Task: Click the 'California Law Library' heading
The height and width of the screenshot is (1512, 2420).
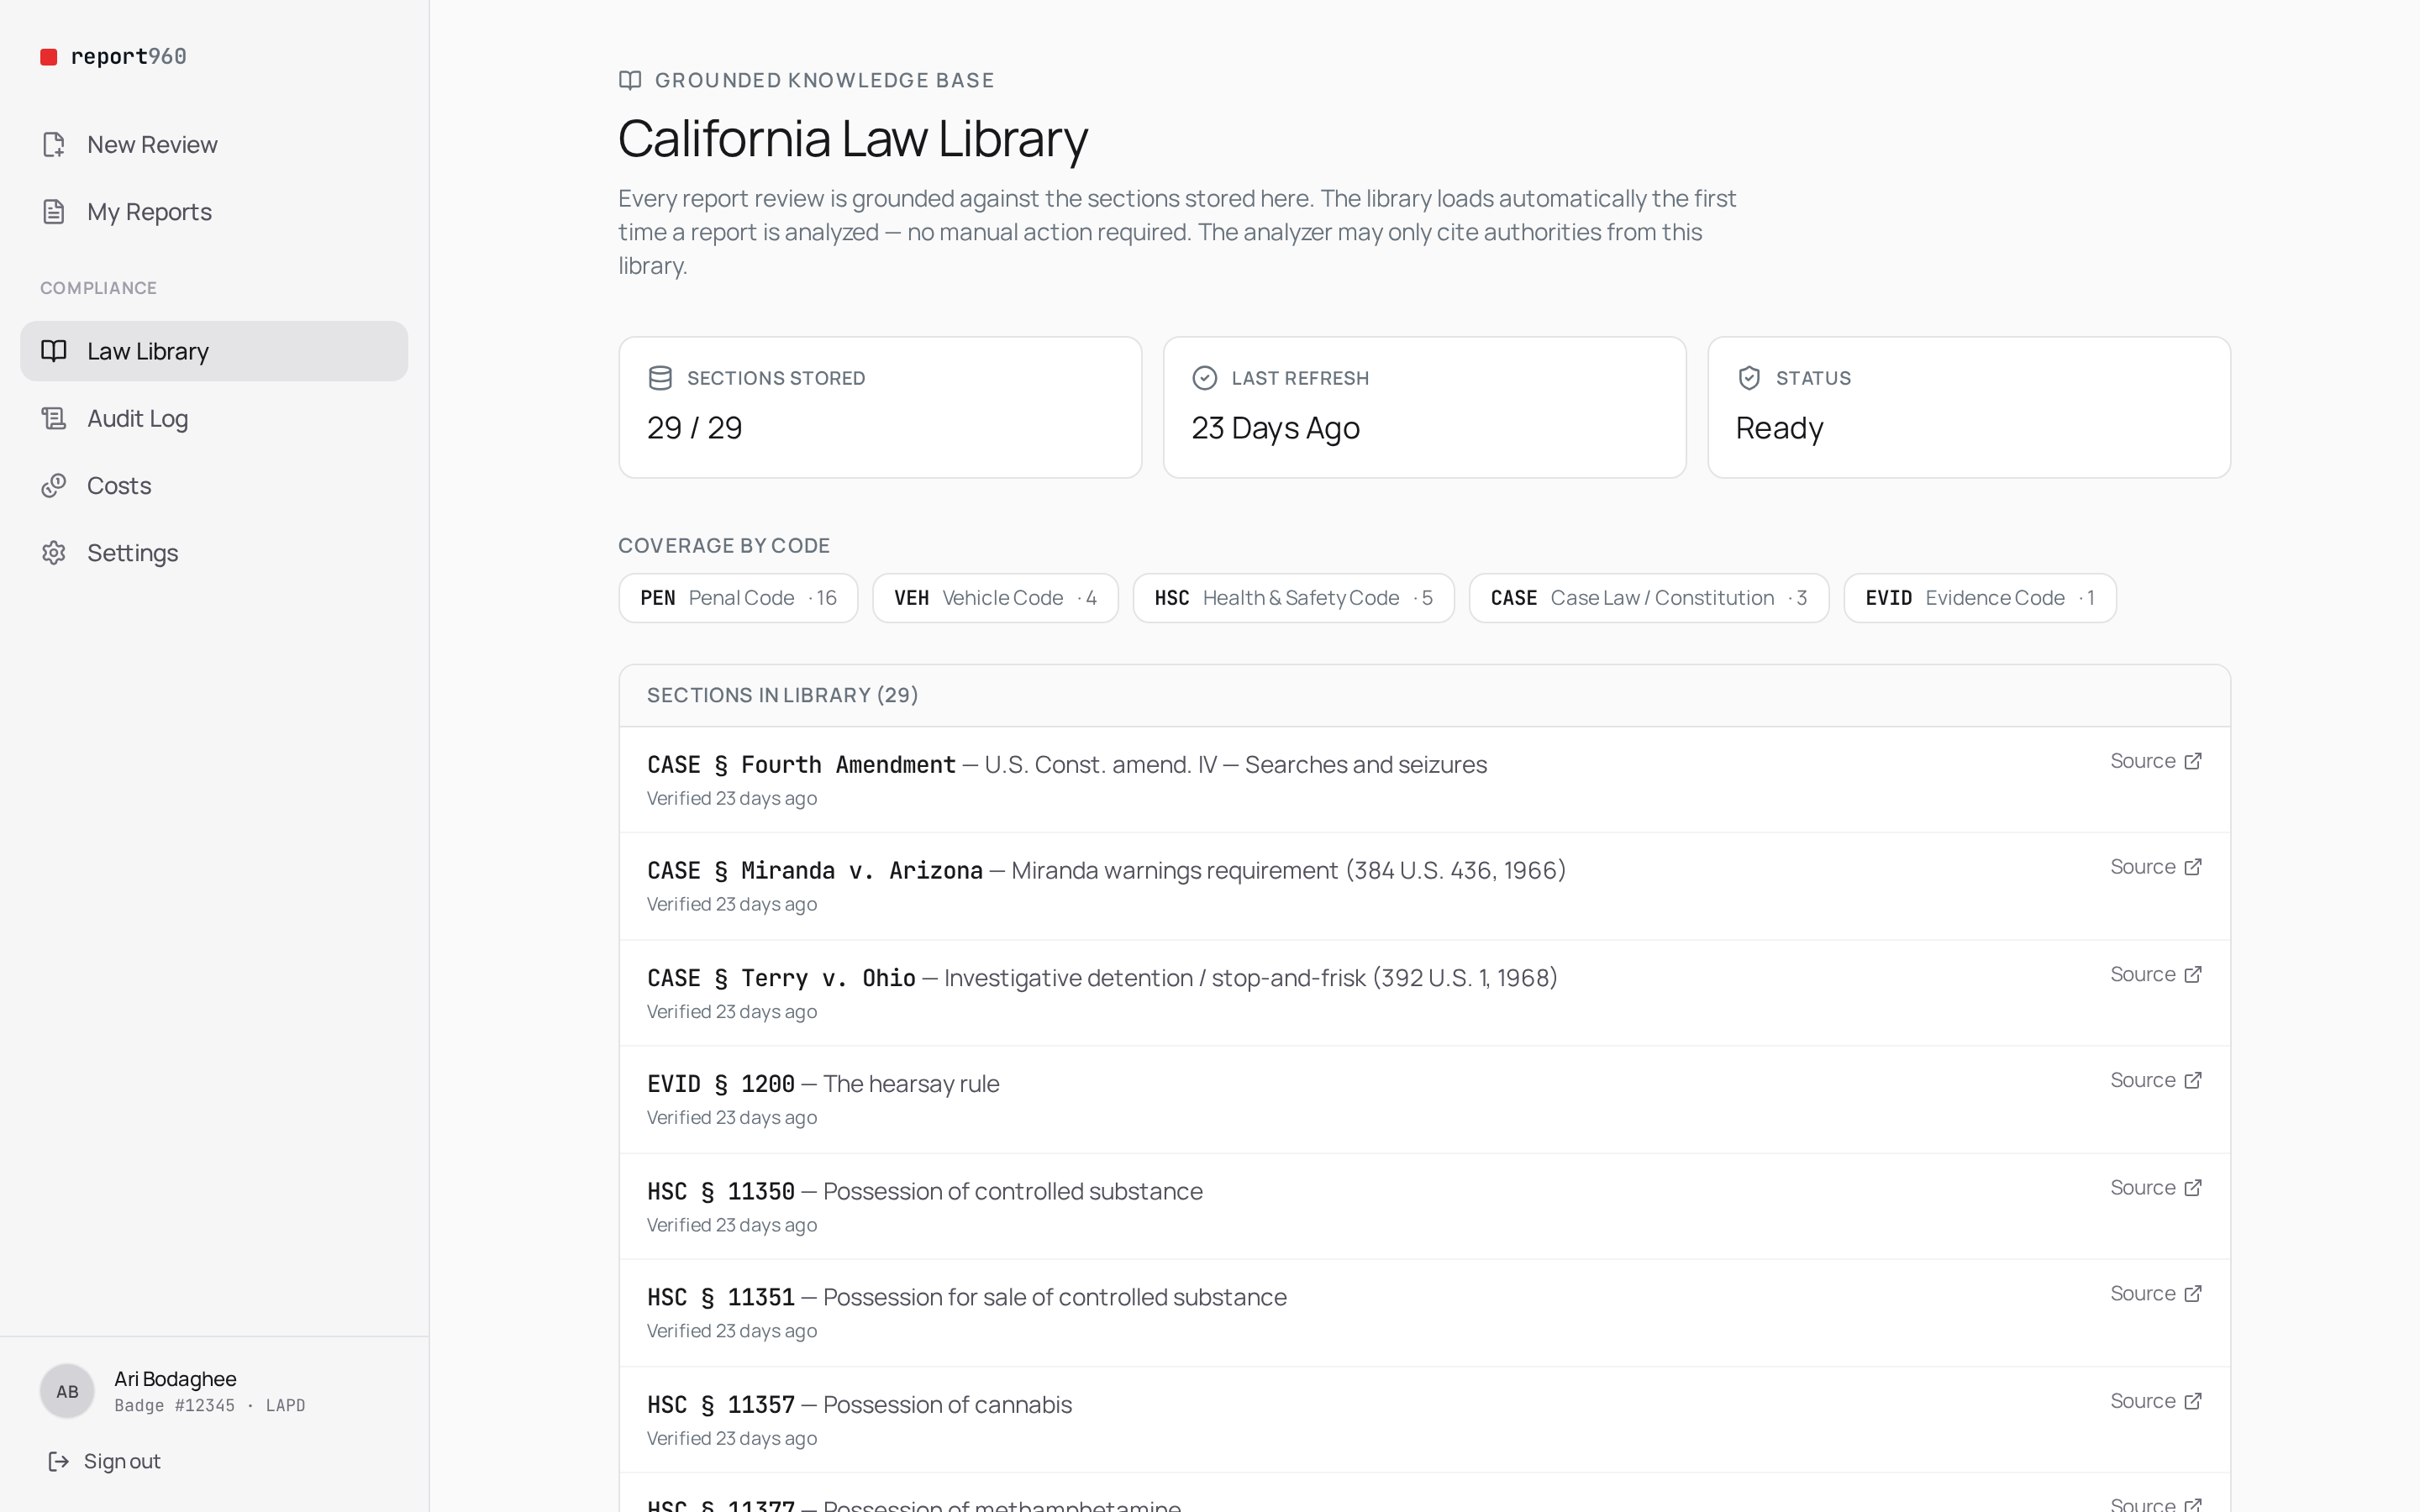Action: 853,138
